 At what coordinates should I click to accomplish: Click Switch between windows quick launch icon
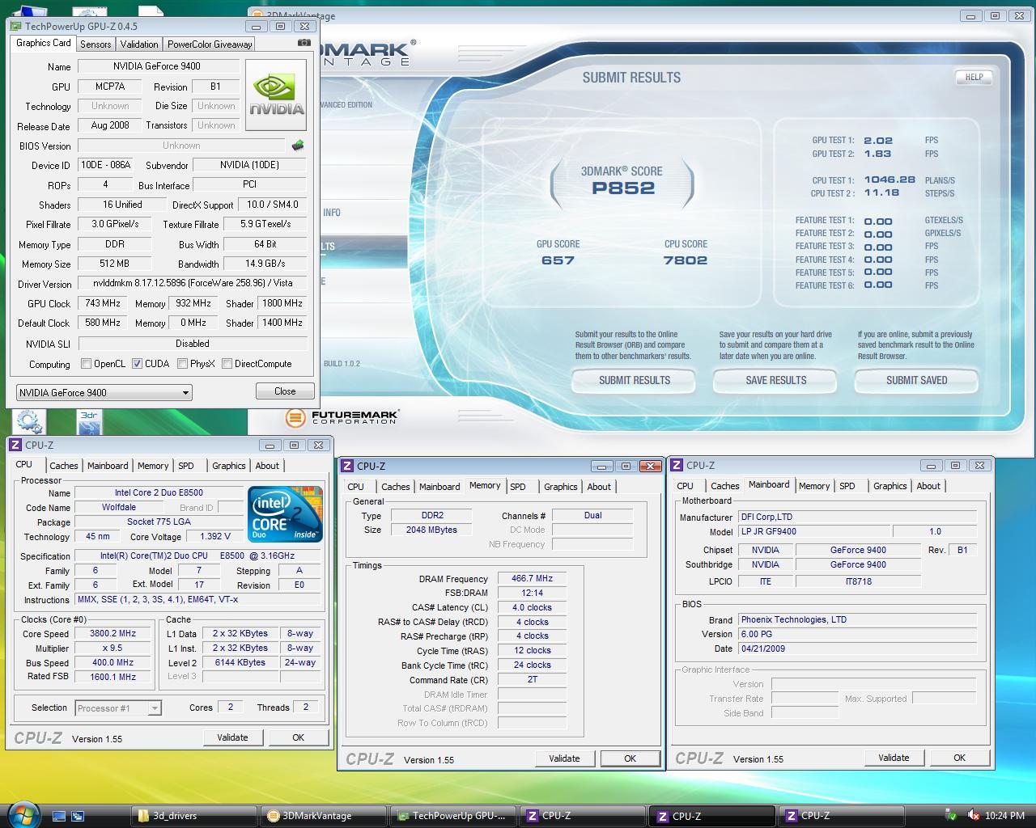coord(78,816)
